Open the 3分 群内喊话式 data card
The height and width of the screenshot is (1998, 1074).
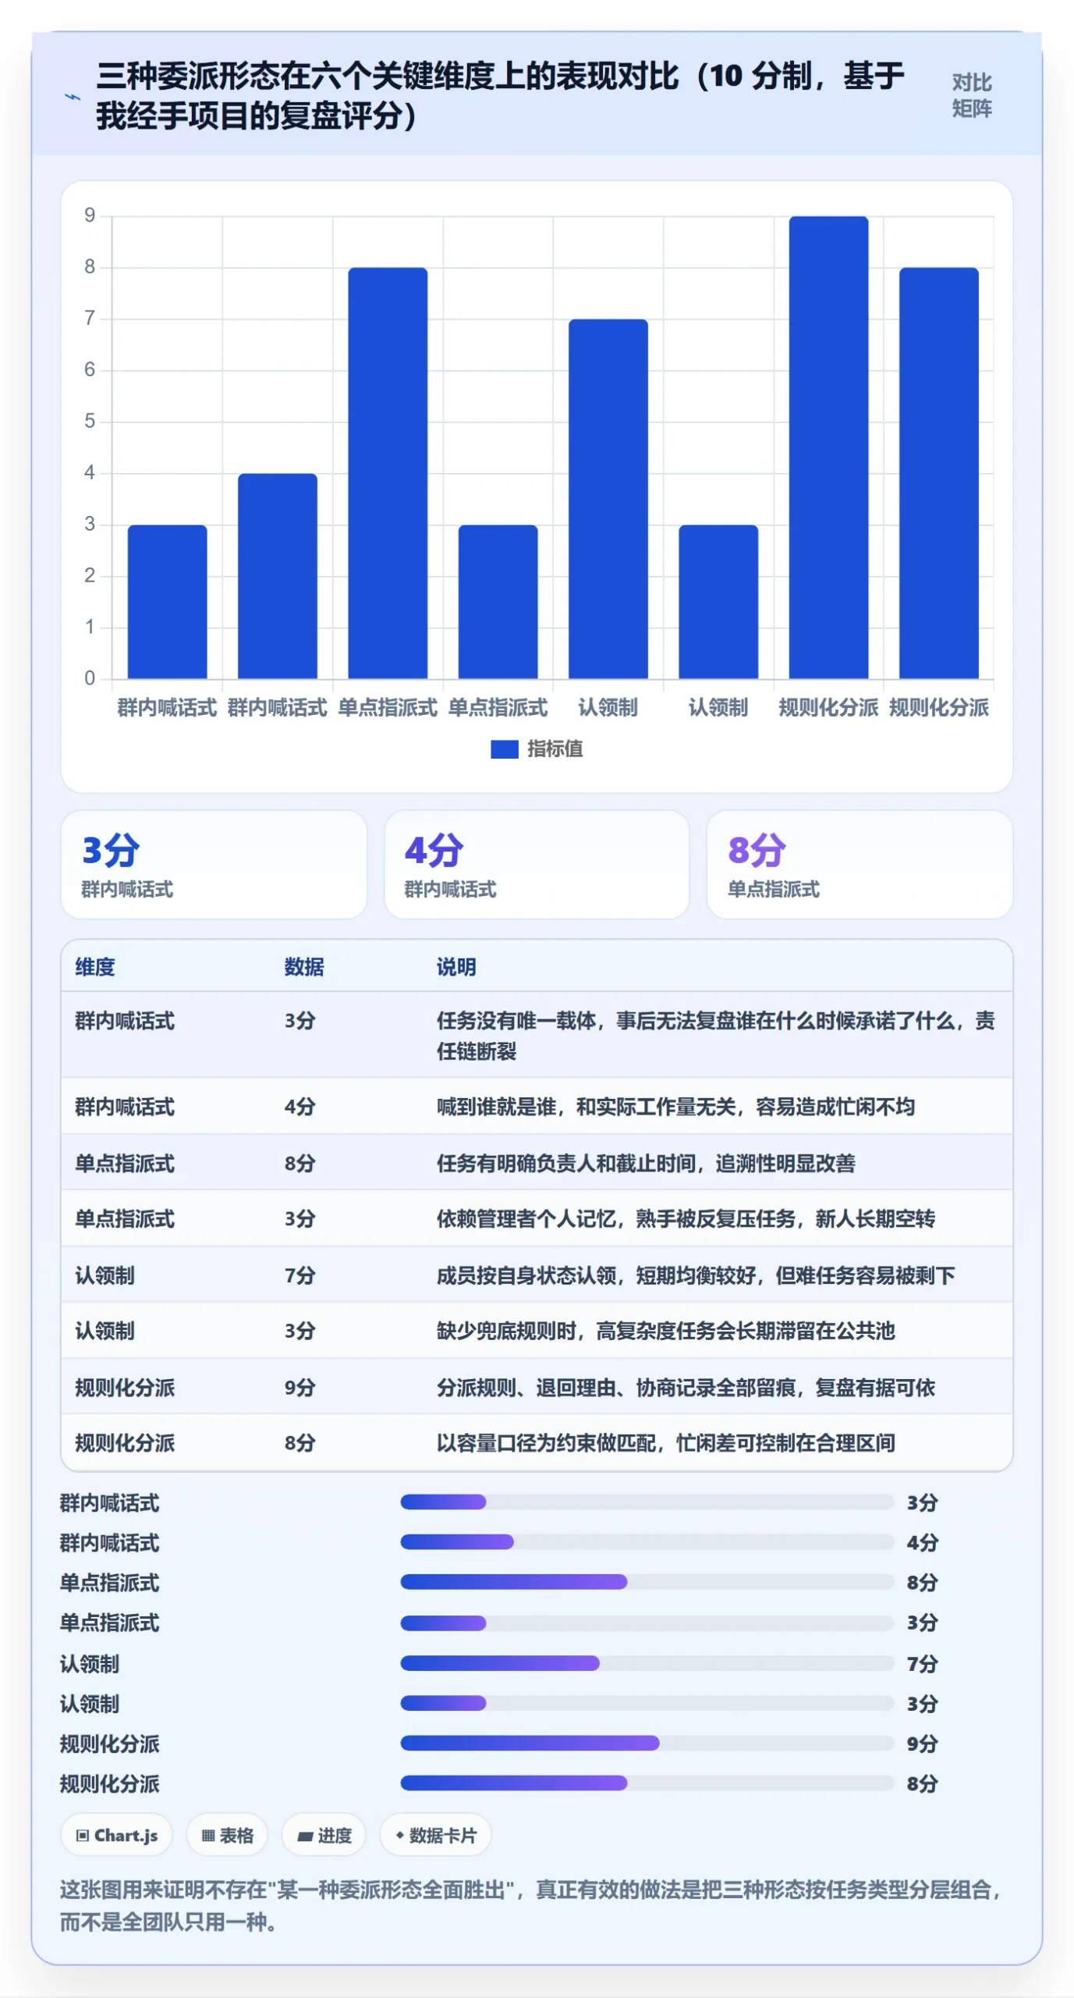tap(214, 865)
